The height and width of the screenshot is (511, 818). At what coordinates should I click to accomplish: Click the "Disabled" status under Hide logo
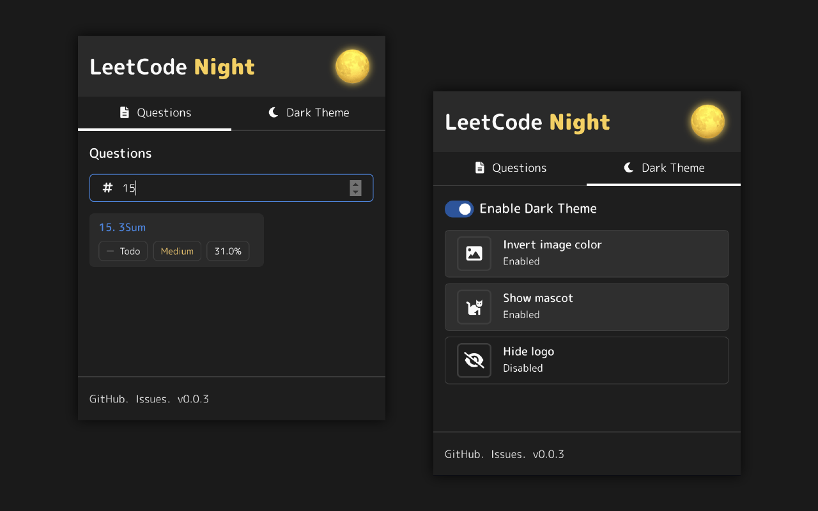(523, 368)
